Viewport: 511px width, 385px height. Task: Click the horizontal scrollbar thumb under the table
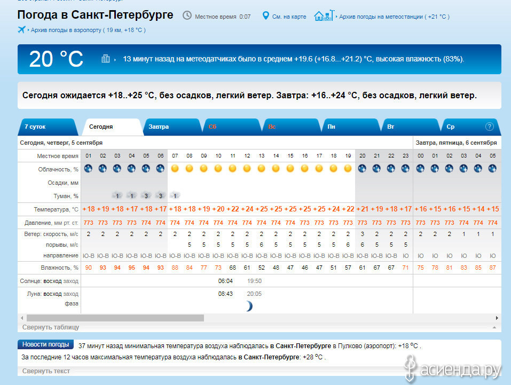115,318
